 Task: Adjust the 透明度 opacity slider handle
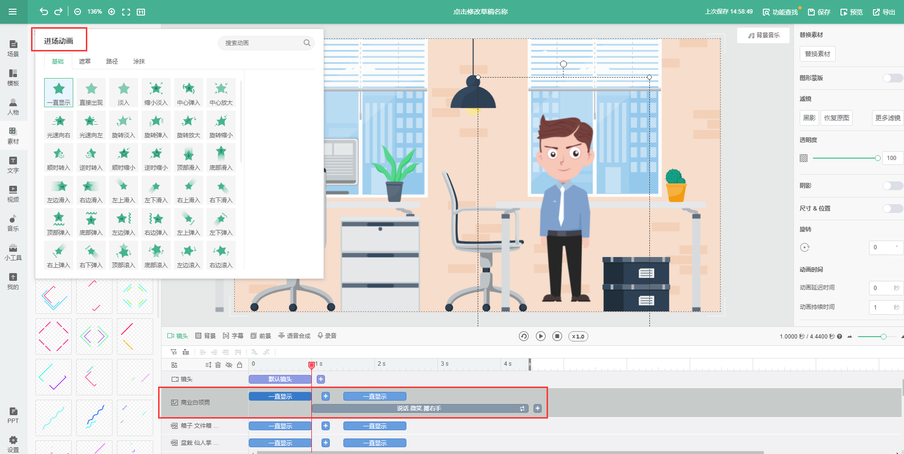click(x=878, y=158)
